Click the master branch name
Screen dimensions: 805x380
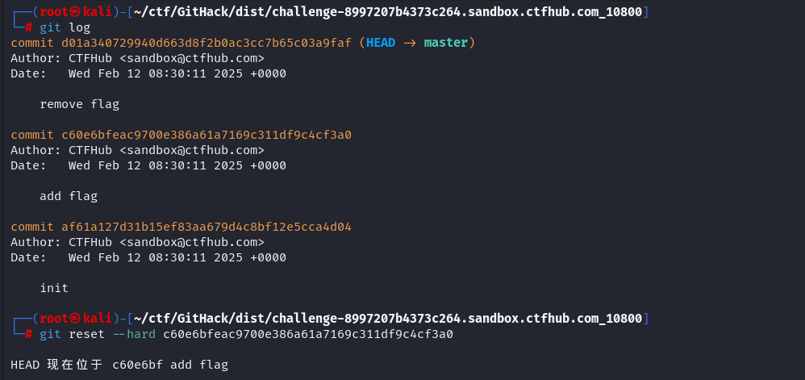tap(446, 43)
